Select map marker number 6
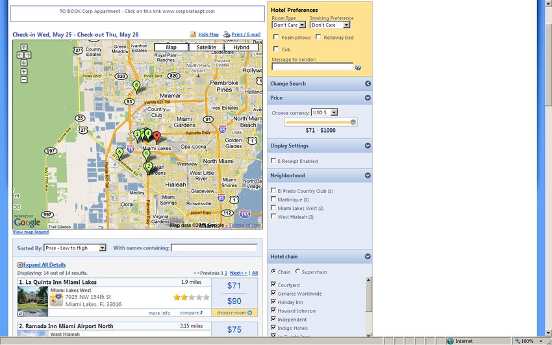552x345 pixels. point(119,153)
